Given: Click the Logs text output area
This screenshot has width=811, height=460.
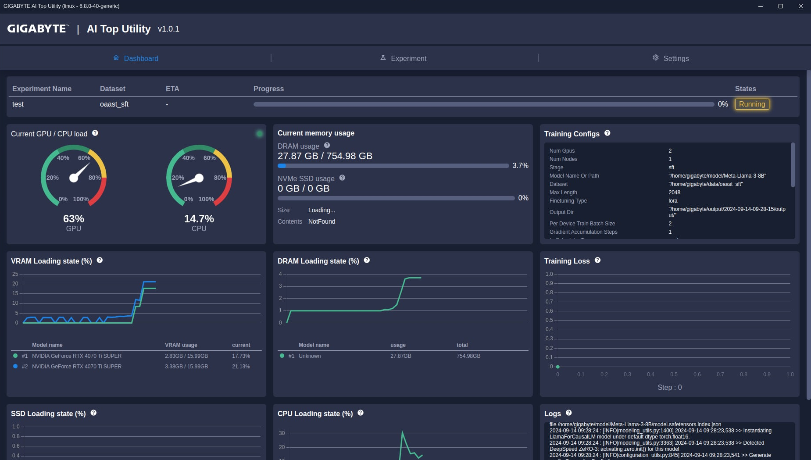Looking at the screenshot, I should (x=670, y=441).
